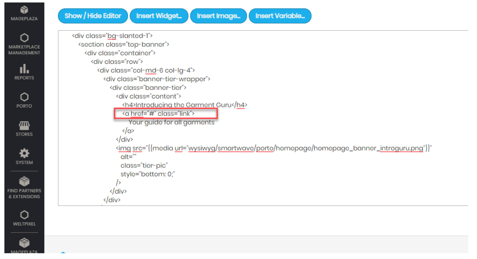Open the Porto hexagon icon
This screenshot has height=259, width=477.
click(24, 97)
